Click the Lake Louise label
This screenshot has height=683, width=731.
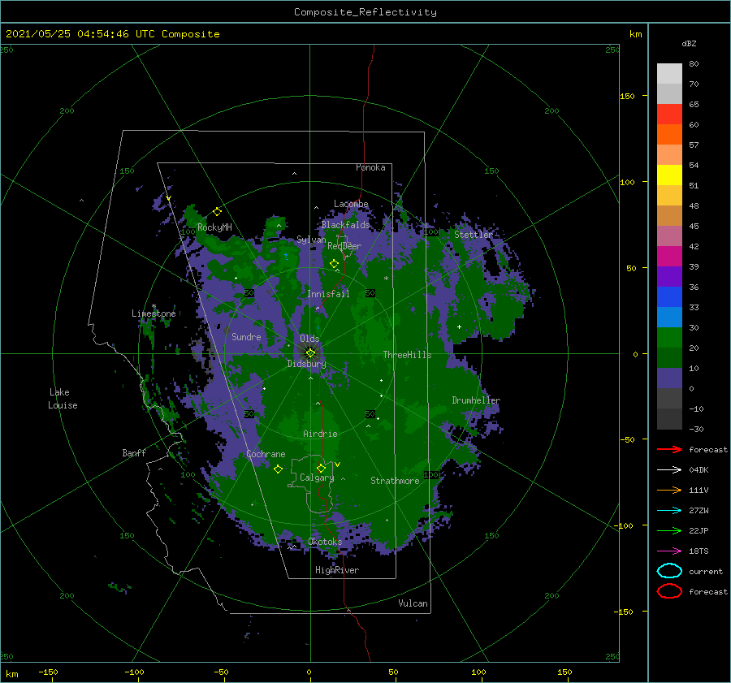[63, 399]
